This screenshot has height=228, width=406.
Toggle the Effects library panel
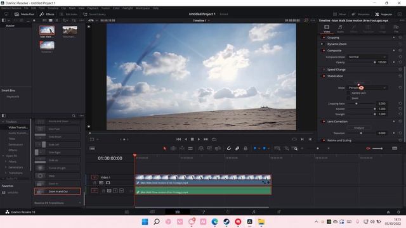click(47, 14)
